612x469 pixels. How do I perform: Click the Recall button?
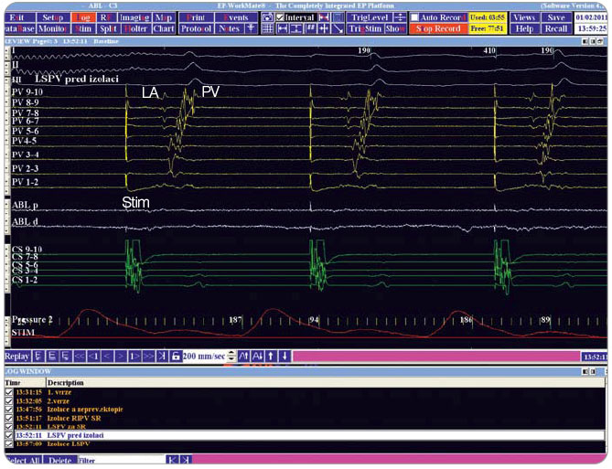click(x=556, y=28)
